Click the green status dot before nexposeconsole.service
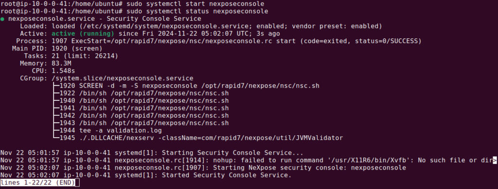Screen dimensions: 498x189 tap(2, 19)
